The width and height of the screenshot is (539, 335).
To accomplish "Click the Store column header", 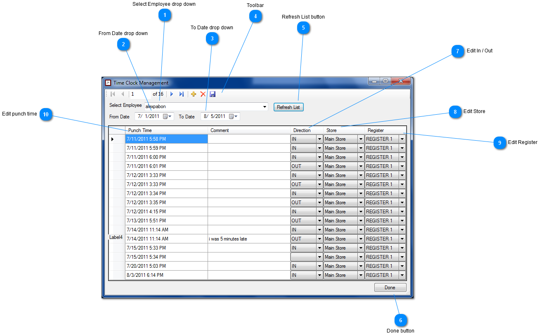I will click(344, 130).
